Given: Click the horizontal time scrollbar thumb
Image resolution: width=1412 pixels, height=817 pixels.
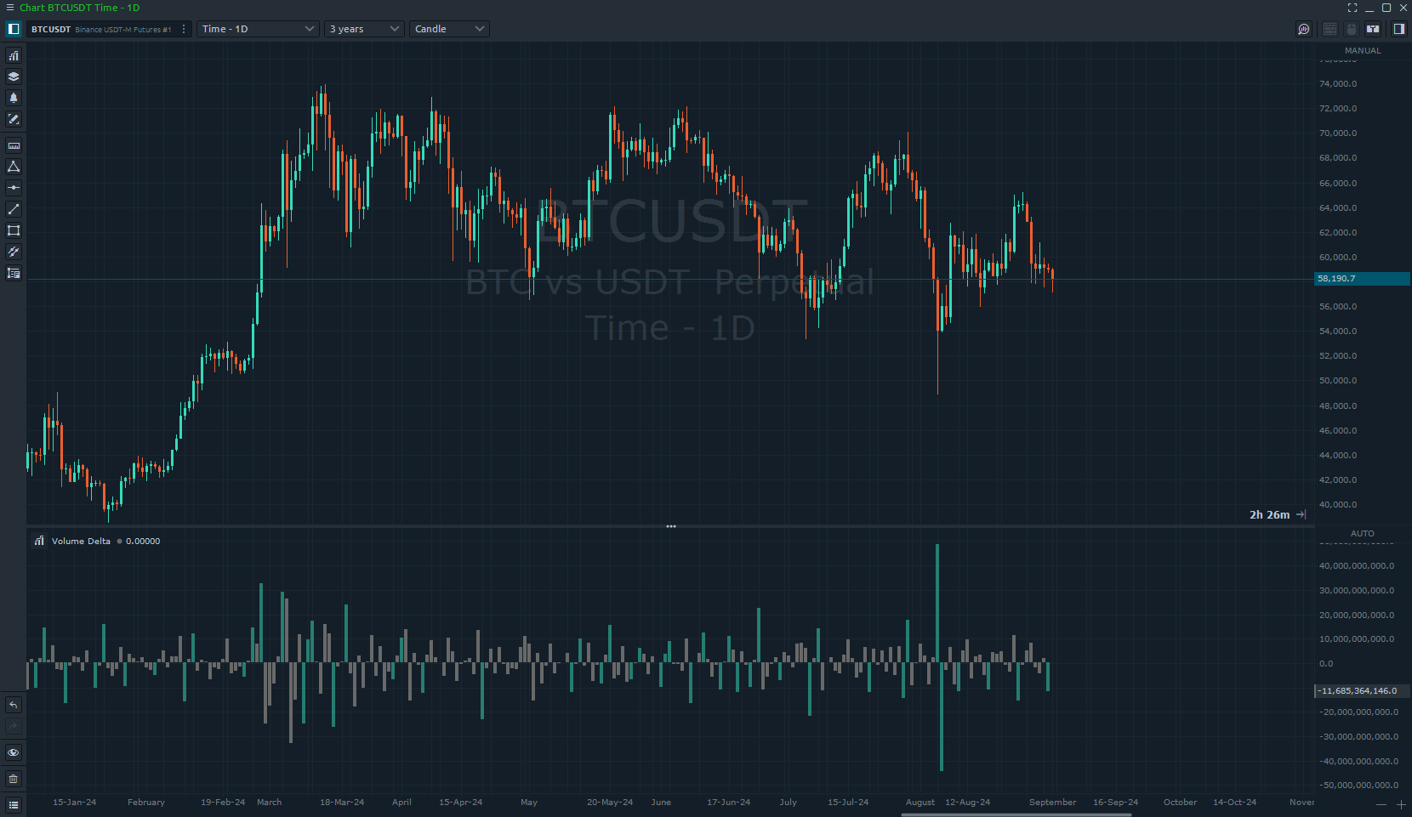Looking at the screenshot, I should click(x=1016, y=814).
